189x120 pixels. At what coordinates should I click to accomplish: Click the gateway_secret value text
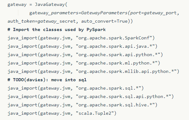[56, 21]
